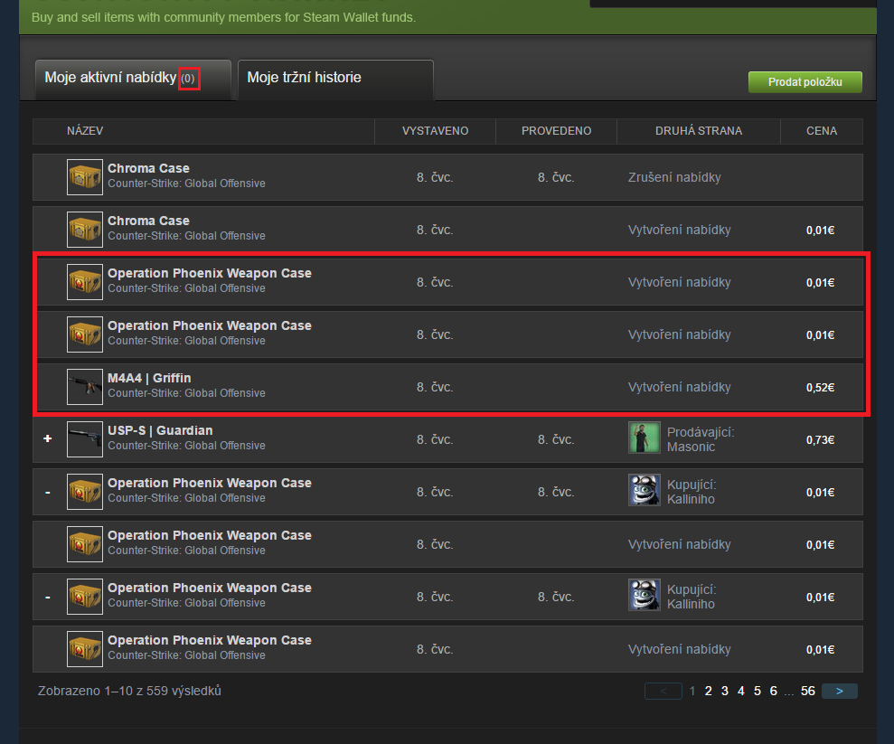
Task: Open the M4A4 | Griffin item name
Action: (149, 378)
